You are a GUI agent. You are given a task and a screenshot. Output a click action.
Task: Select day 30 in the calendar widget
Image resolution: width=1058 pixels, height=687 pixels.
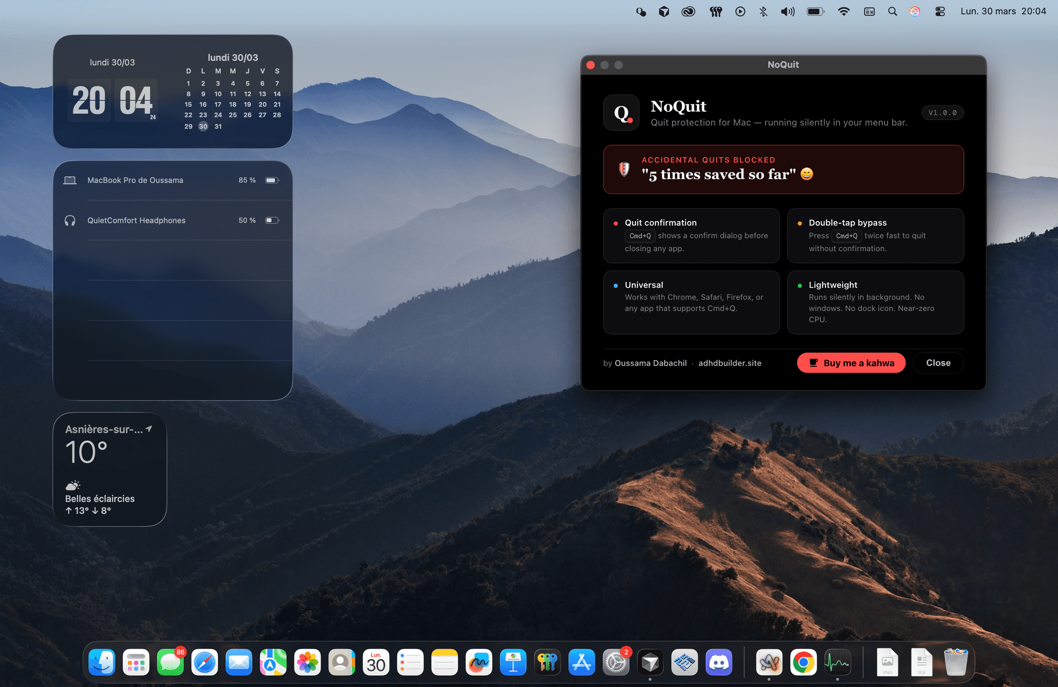point(203,126)
